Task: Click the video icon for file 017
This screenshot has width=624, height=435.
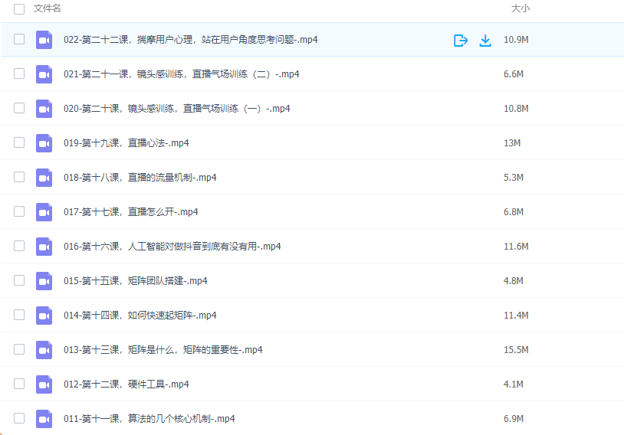Action: coord(44,212)
